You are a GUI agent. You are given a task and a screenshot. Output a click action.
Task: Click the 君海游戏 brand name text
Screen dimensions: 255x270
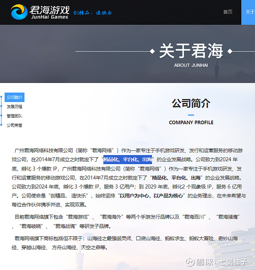coord(50,10)
